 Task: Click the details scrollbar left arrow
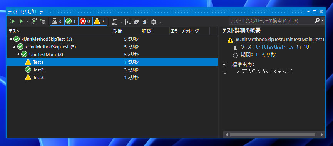226,134
